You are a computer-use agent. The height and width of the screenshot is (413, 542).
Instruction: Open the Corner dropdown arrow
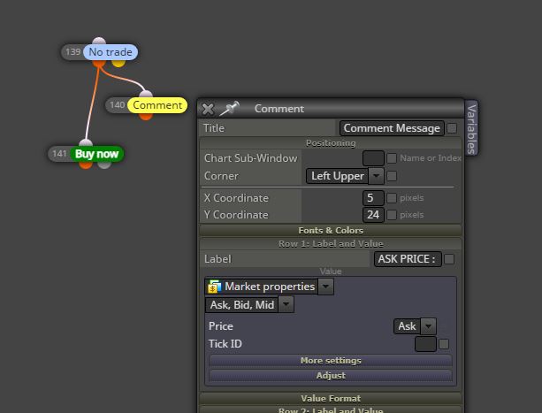377,176
